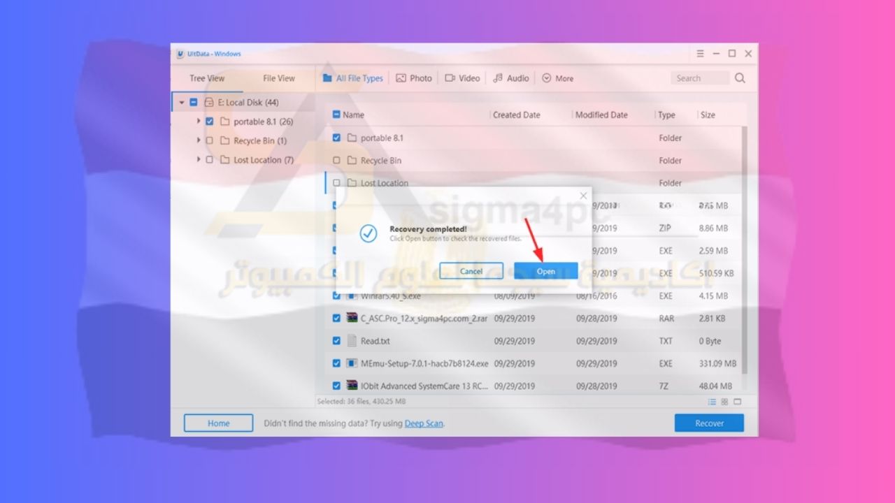Collapse the E: Local Disk tree node
895x503 pixels.
(182, 103)
